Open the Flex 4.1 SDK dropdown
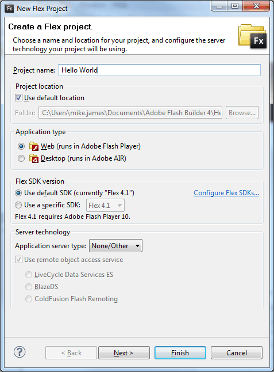This screenshot has width=274, height=372. click(105, 205)
